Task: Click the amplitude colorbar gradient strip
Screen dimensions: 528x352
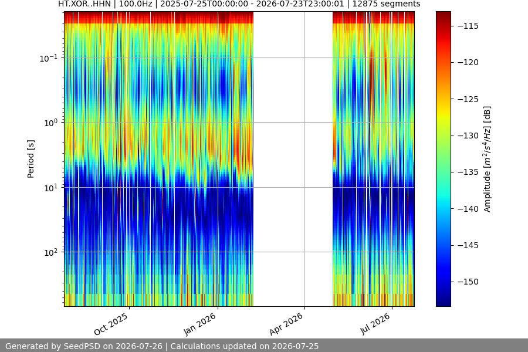Action: [x=443, y=159]
